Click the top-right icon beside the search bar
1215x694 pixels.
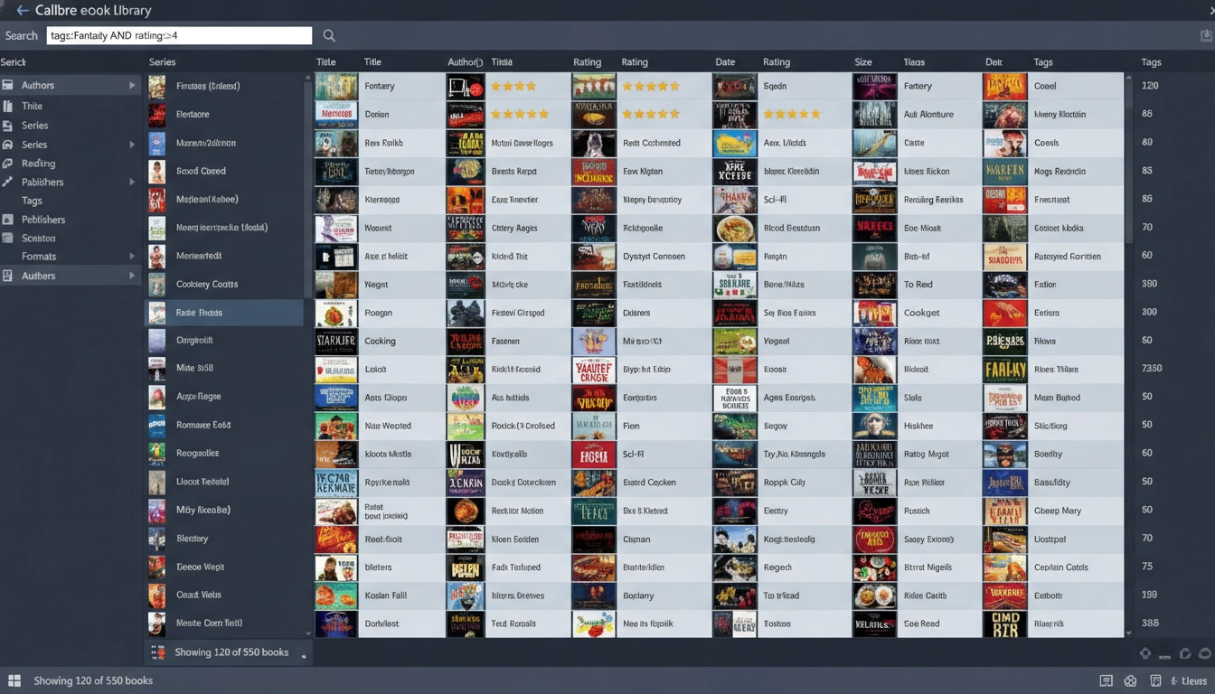click(x=1206, y=35)
